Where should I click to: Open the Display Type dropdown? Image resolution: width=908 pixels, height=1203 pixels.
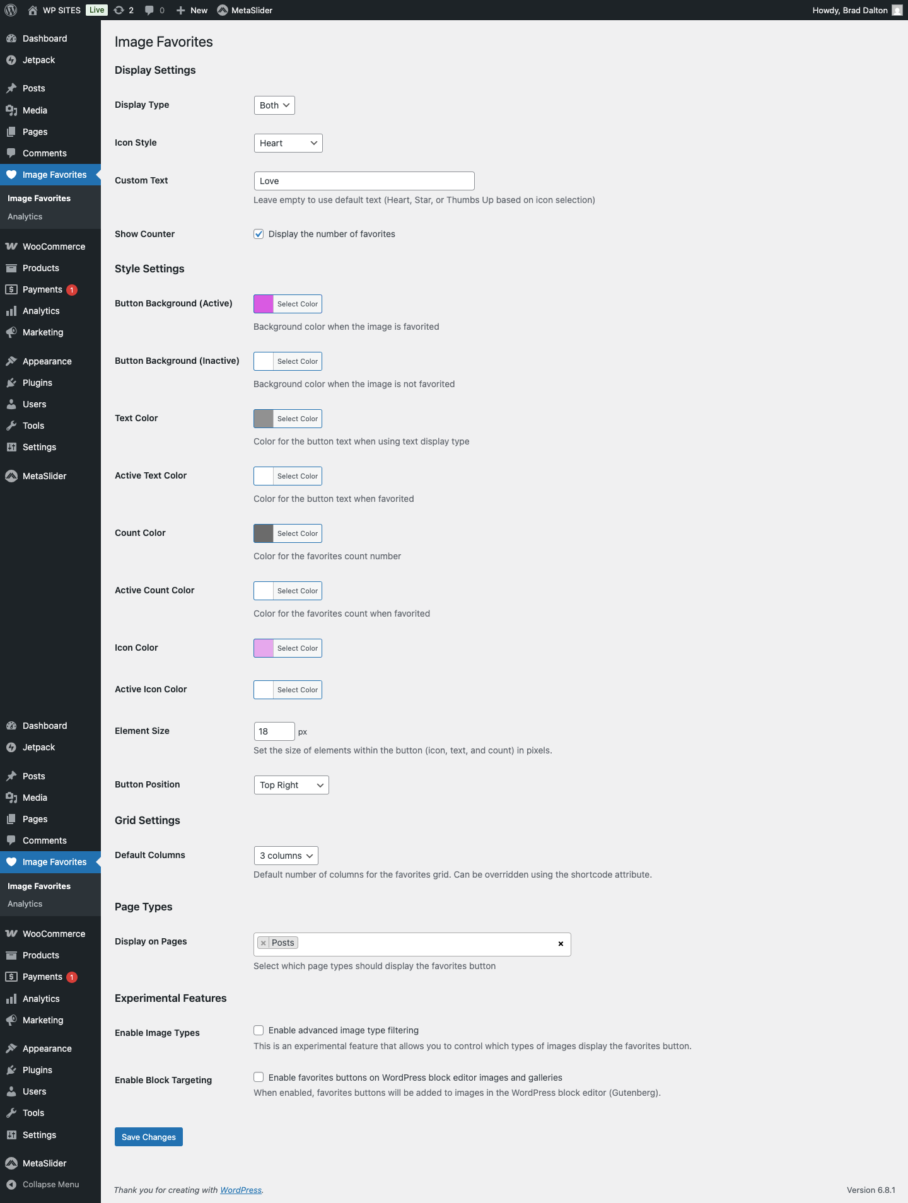pos(274,105)
